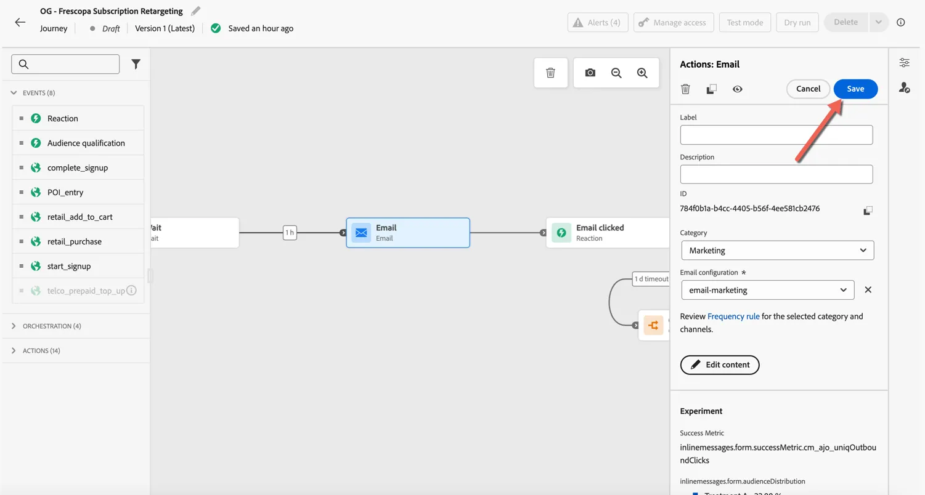Open the profile access icon in right rail
The height and width of the screenshot is (495, 925).
pyautogui.click(x=904, y=88)
